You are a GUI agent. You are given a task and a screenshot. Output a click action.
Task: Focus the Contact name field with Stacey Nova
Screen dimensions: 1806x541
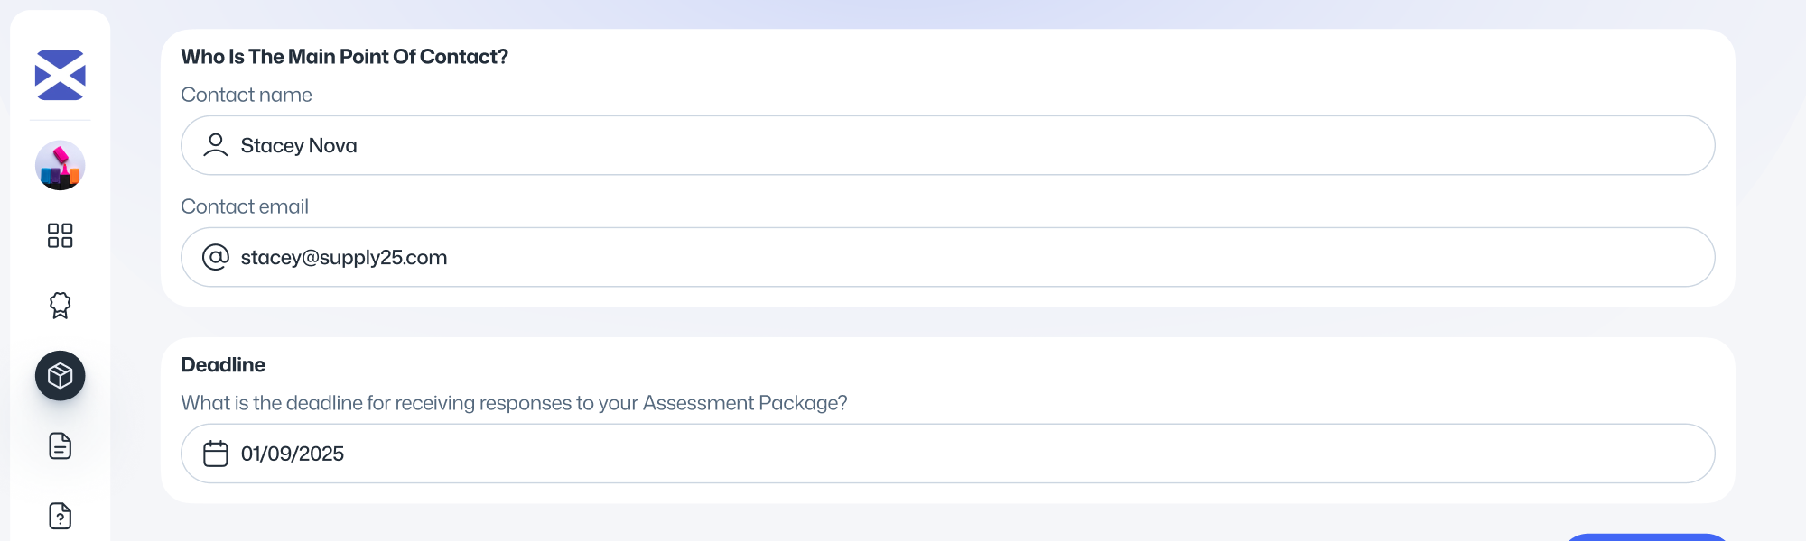(x=948, y=145)
